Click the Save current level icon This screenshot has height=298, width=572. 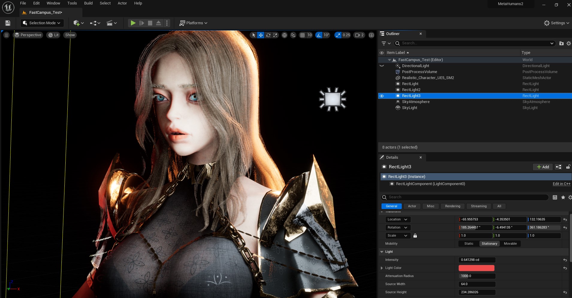tap(8, 23)
